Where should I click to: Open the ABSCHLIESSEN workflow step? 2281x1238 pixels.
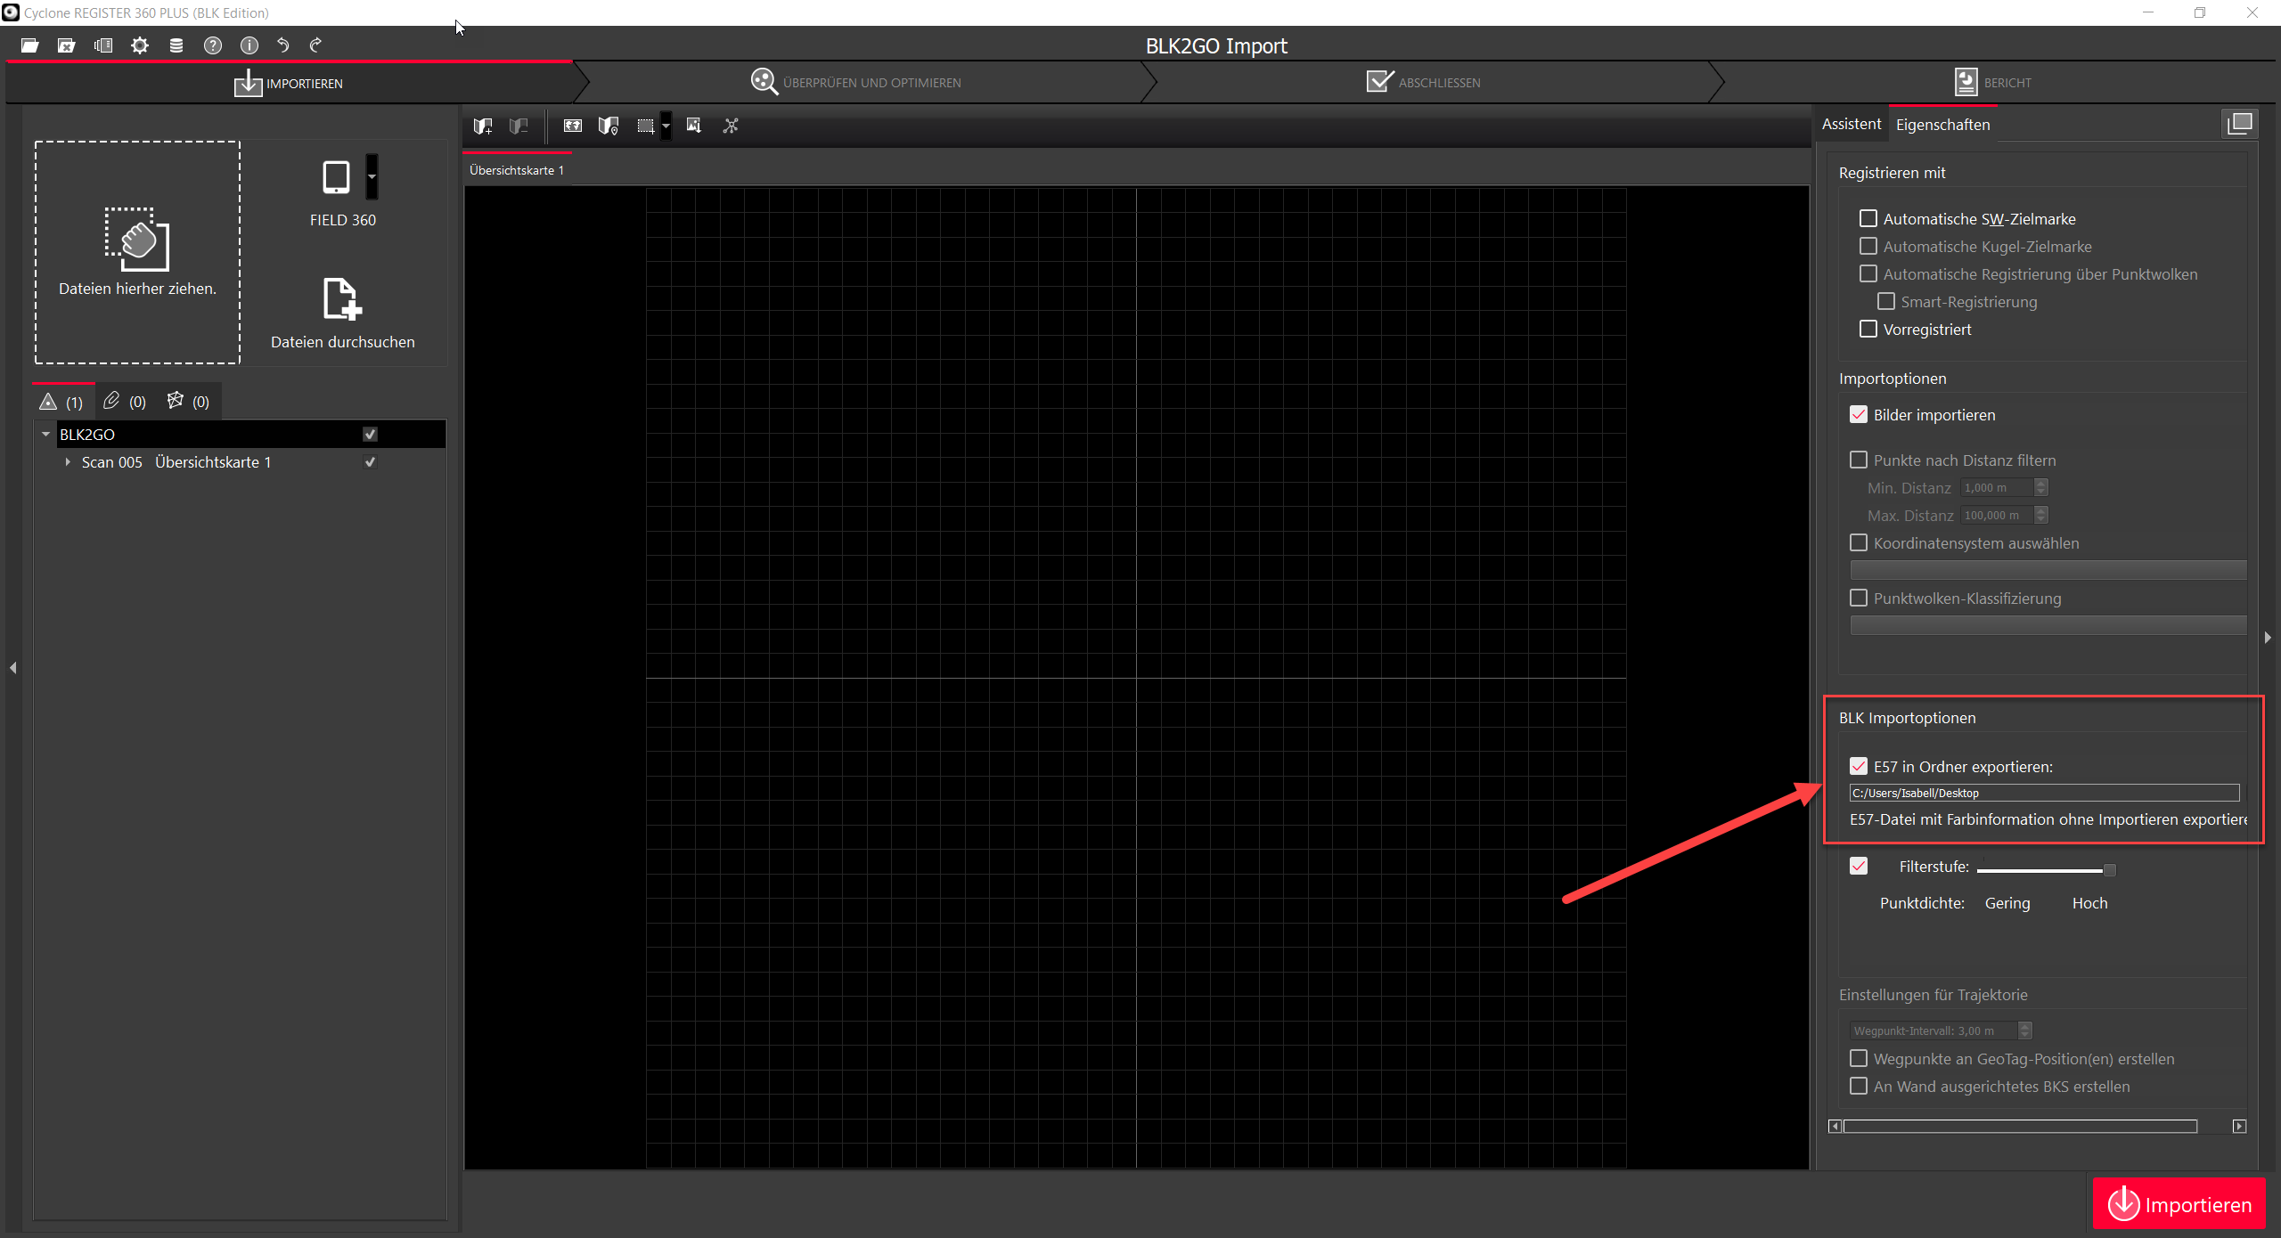tap(1423, 82)
